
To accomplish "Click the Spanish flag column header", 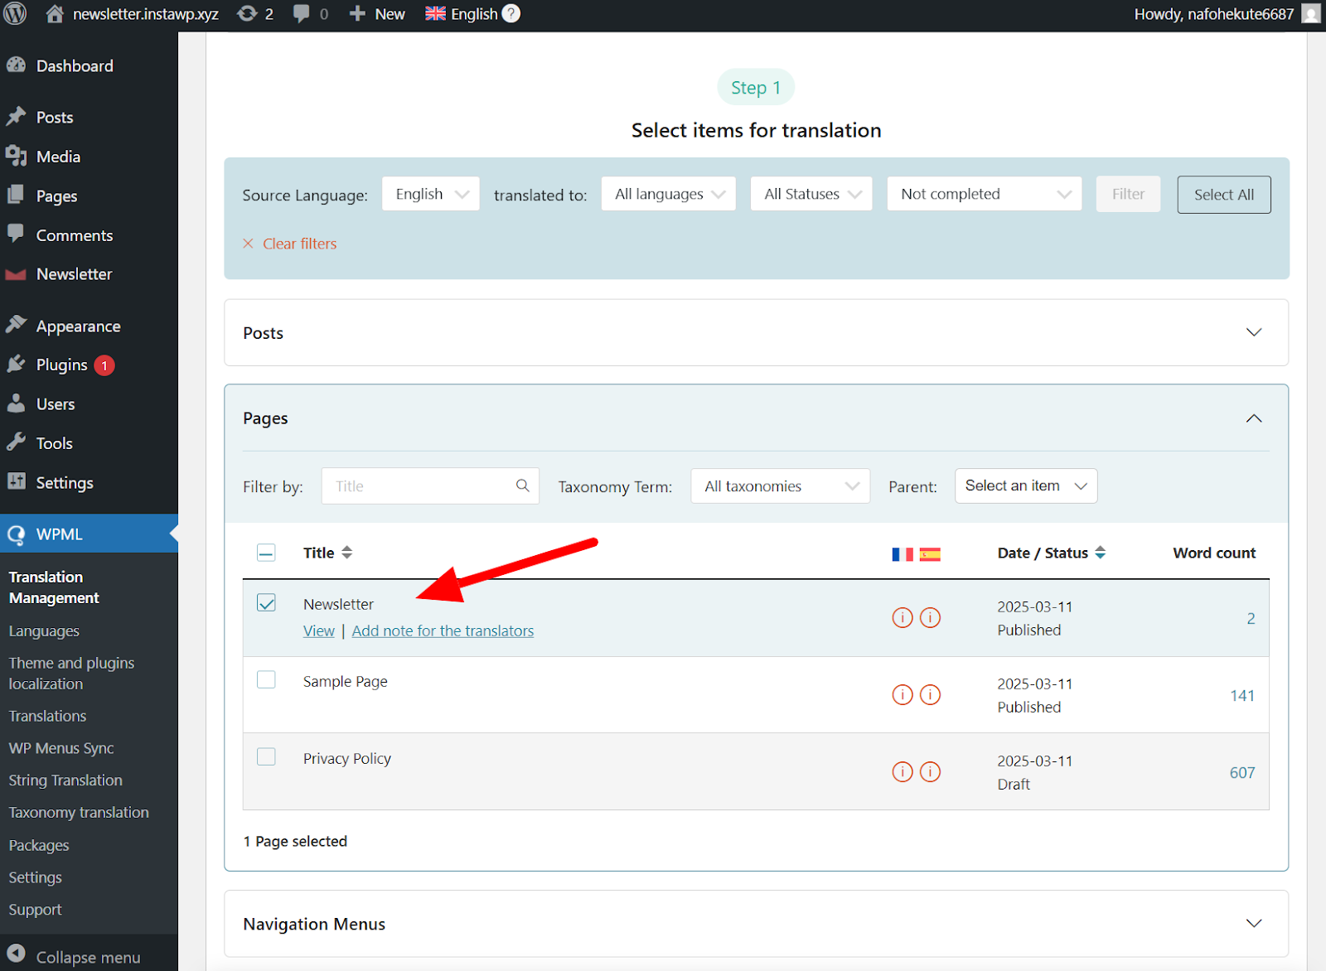I will click(x=931, y=554).
